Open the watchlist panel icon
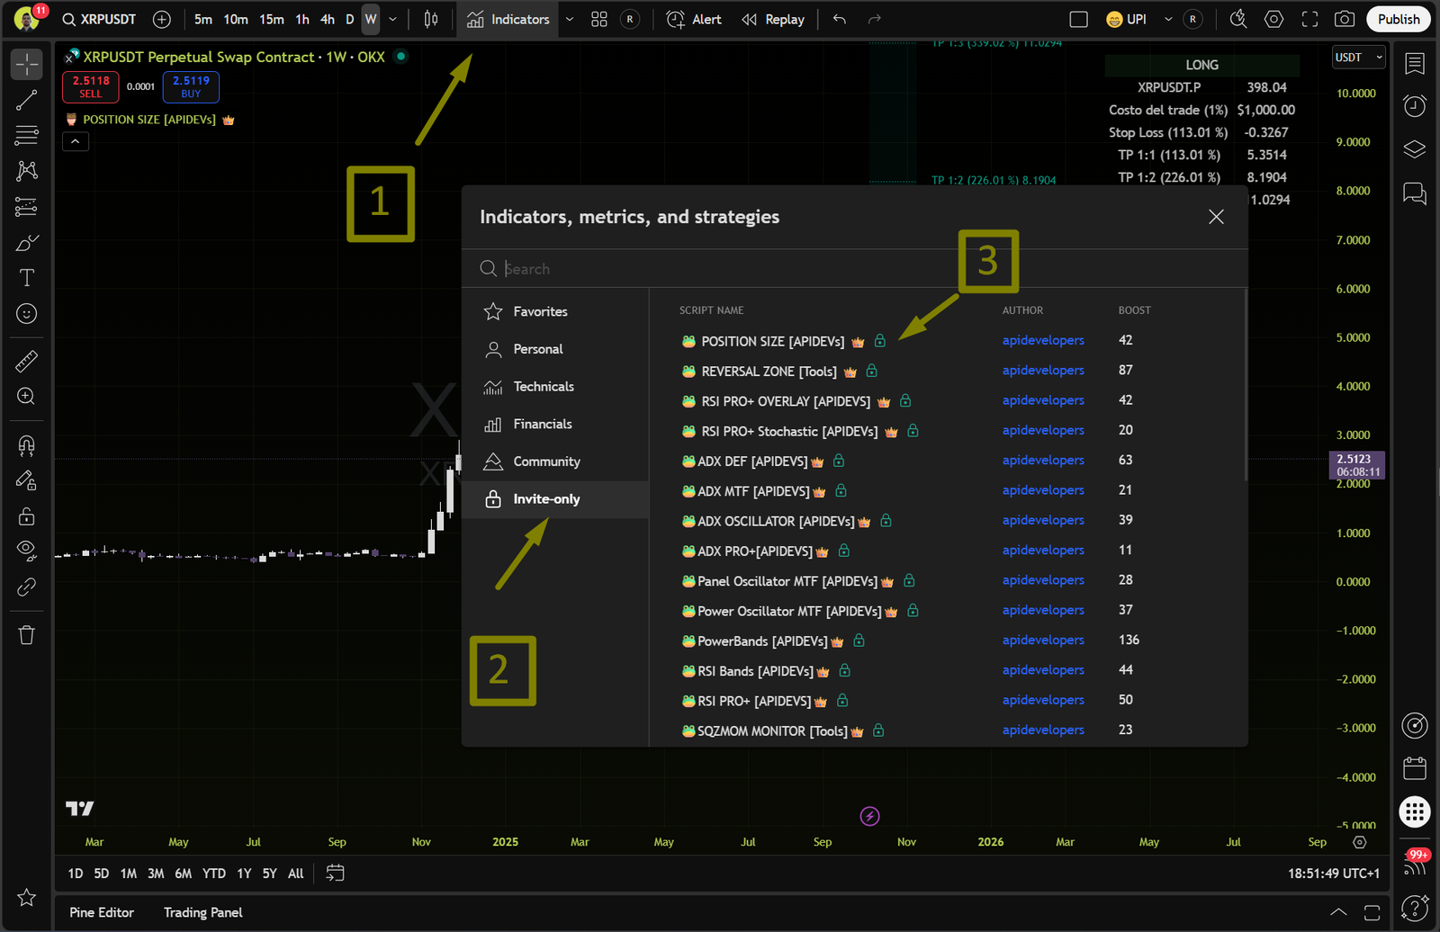 (x=1415, y=64)
